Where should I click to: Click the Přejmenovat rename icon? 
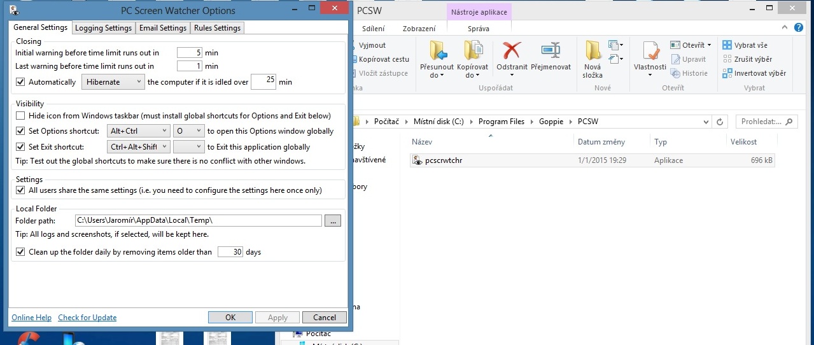(x=551, y=51)
